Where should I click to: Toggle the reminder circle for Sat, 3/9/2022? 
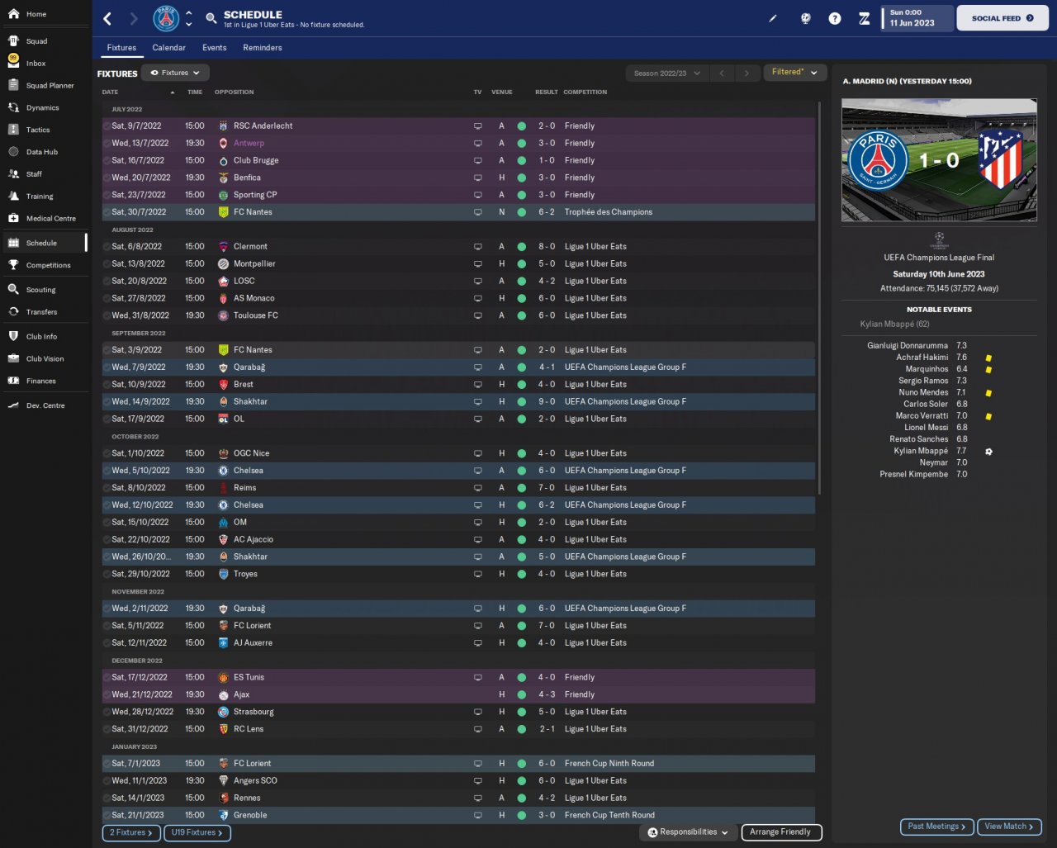107,350
